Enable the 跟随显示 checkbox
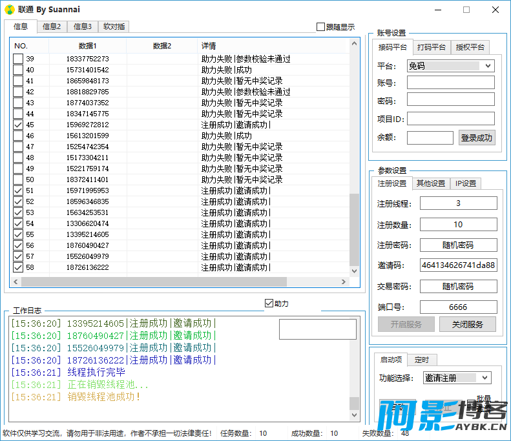 coord(320,26)
